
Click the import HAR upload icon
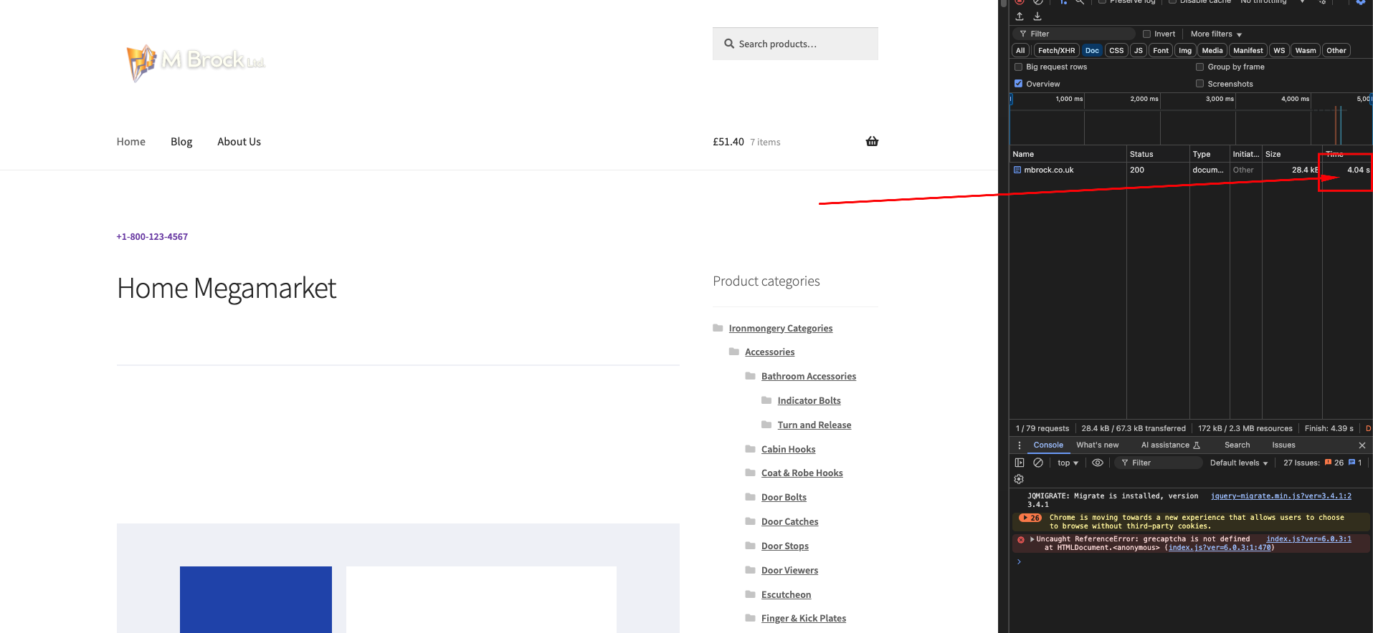click(1020, 16)
